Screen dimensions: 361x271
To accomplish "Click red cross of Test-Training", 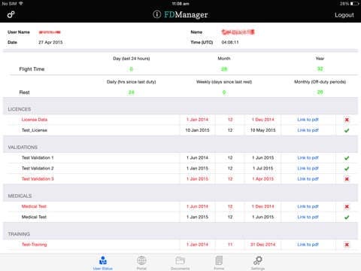I will coord(347,245).
